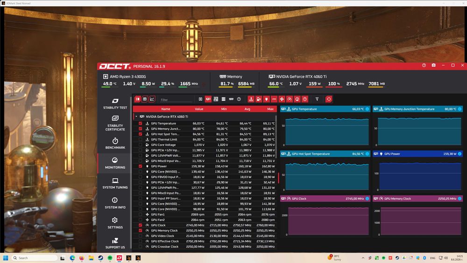The width and height of the screenshot is (467, 263).
Task: Click the GPU Effective Clock row
Action: tap(205, 241)
